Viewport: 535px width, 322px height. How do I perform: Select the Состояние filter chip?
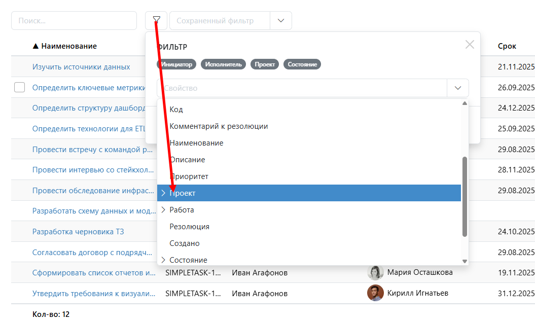point(302,64)
